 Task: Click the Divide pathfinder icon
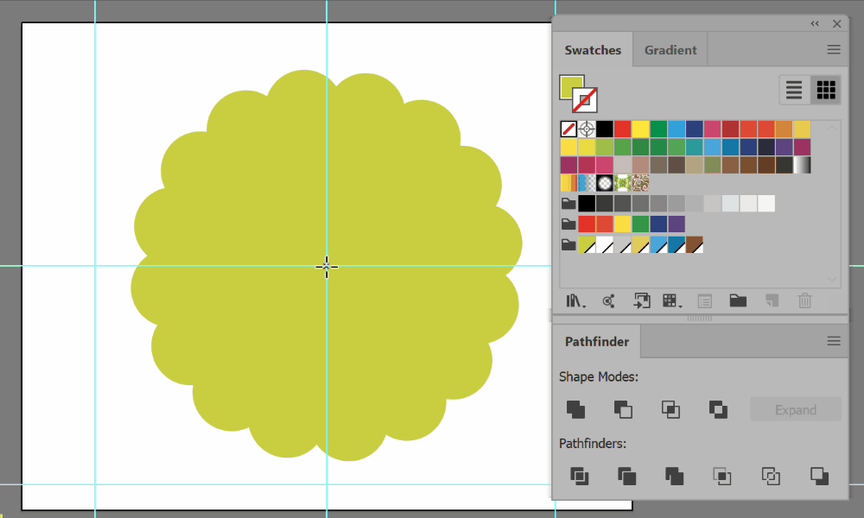tap(579, 477)
